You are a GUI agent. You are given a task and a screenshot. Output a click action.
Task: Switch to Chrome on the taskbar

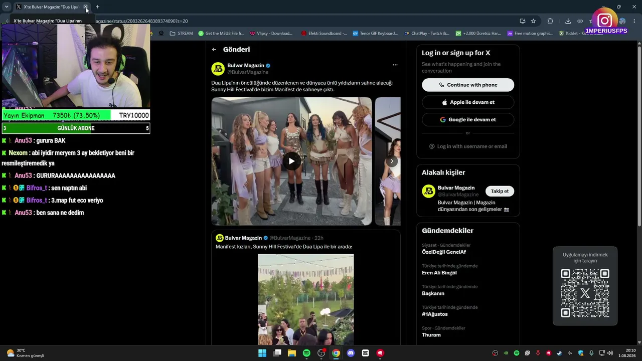tap(336, 353)
